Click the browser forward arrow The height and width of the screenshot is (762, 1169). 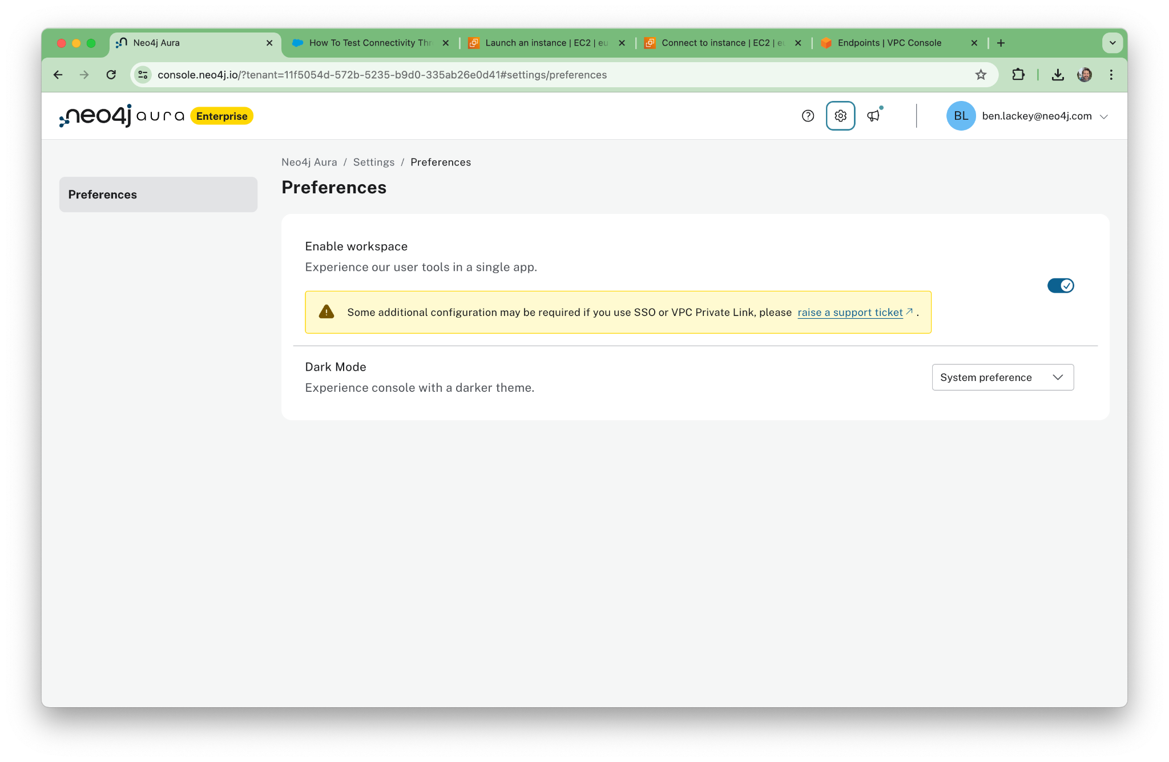[x=84, y=75]
